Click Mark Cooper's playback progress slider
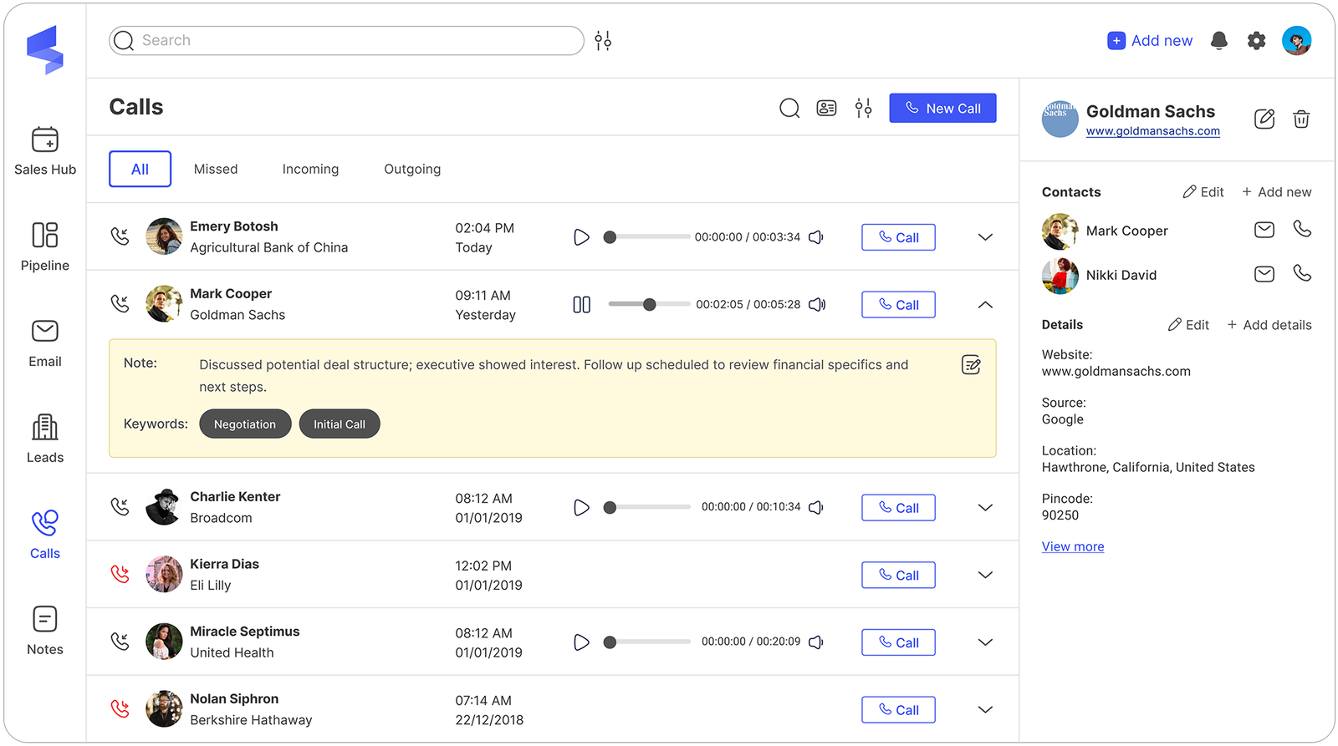 [649, 305]
